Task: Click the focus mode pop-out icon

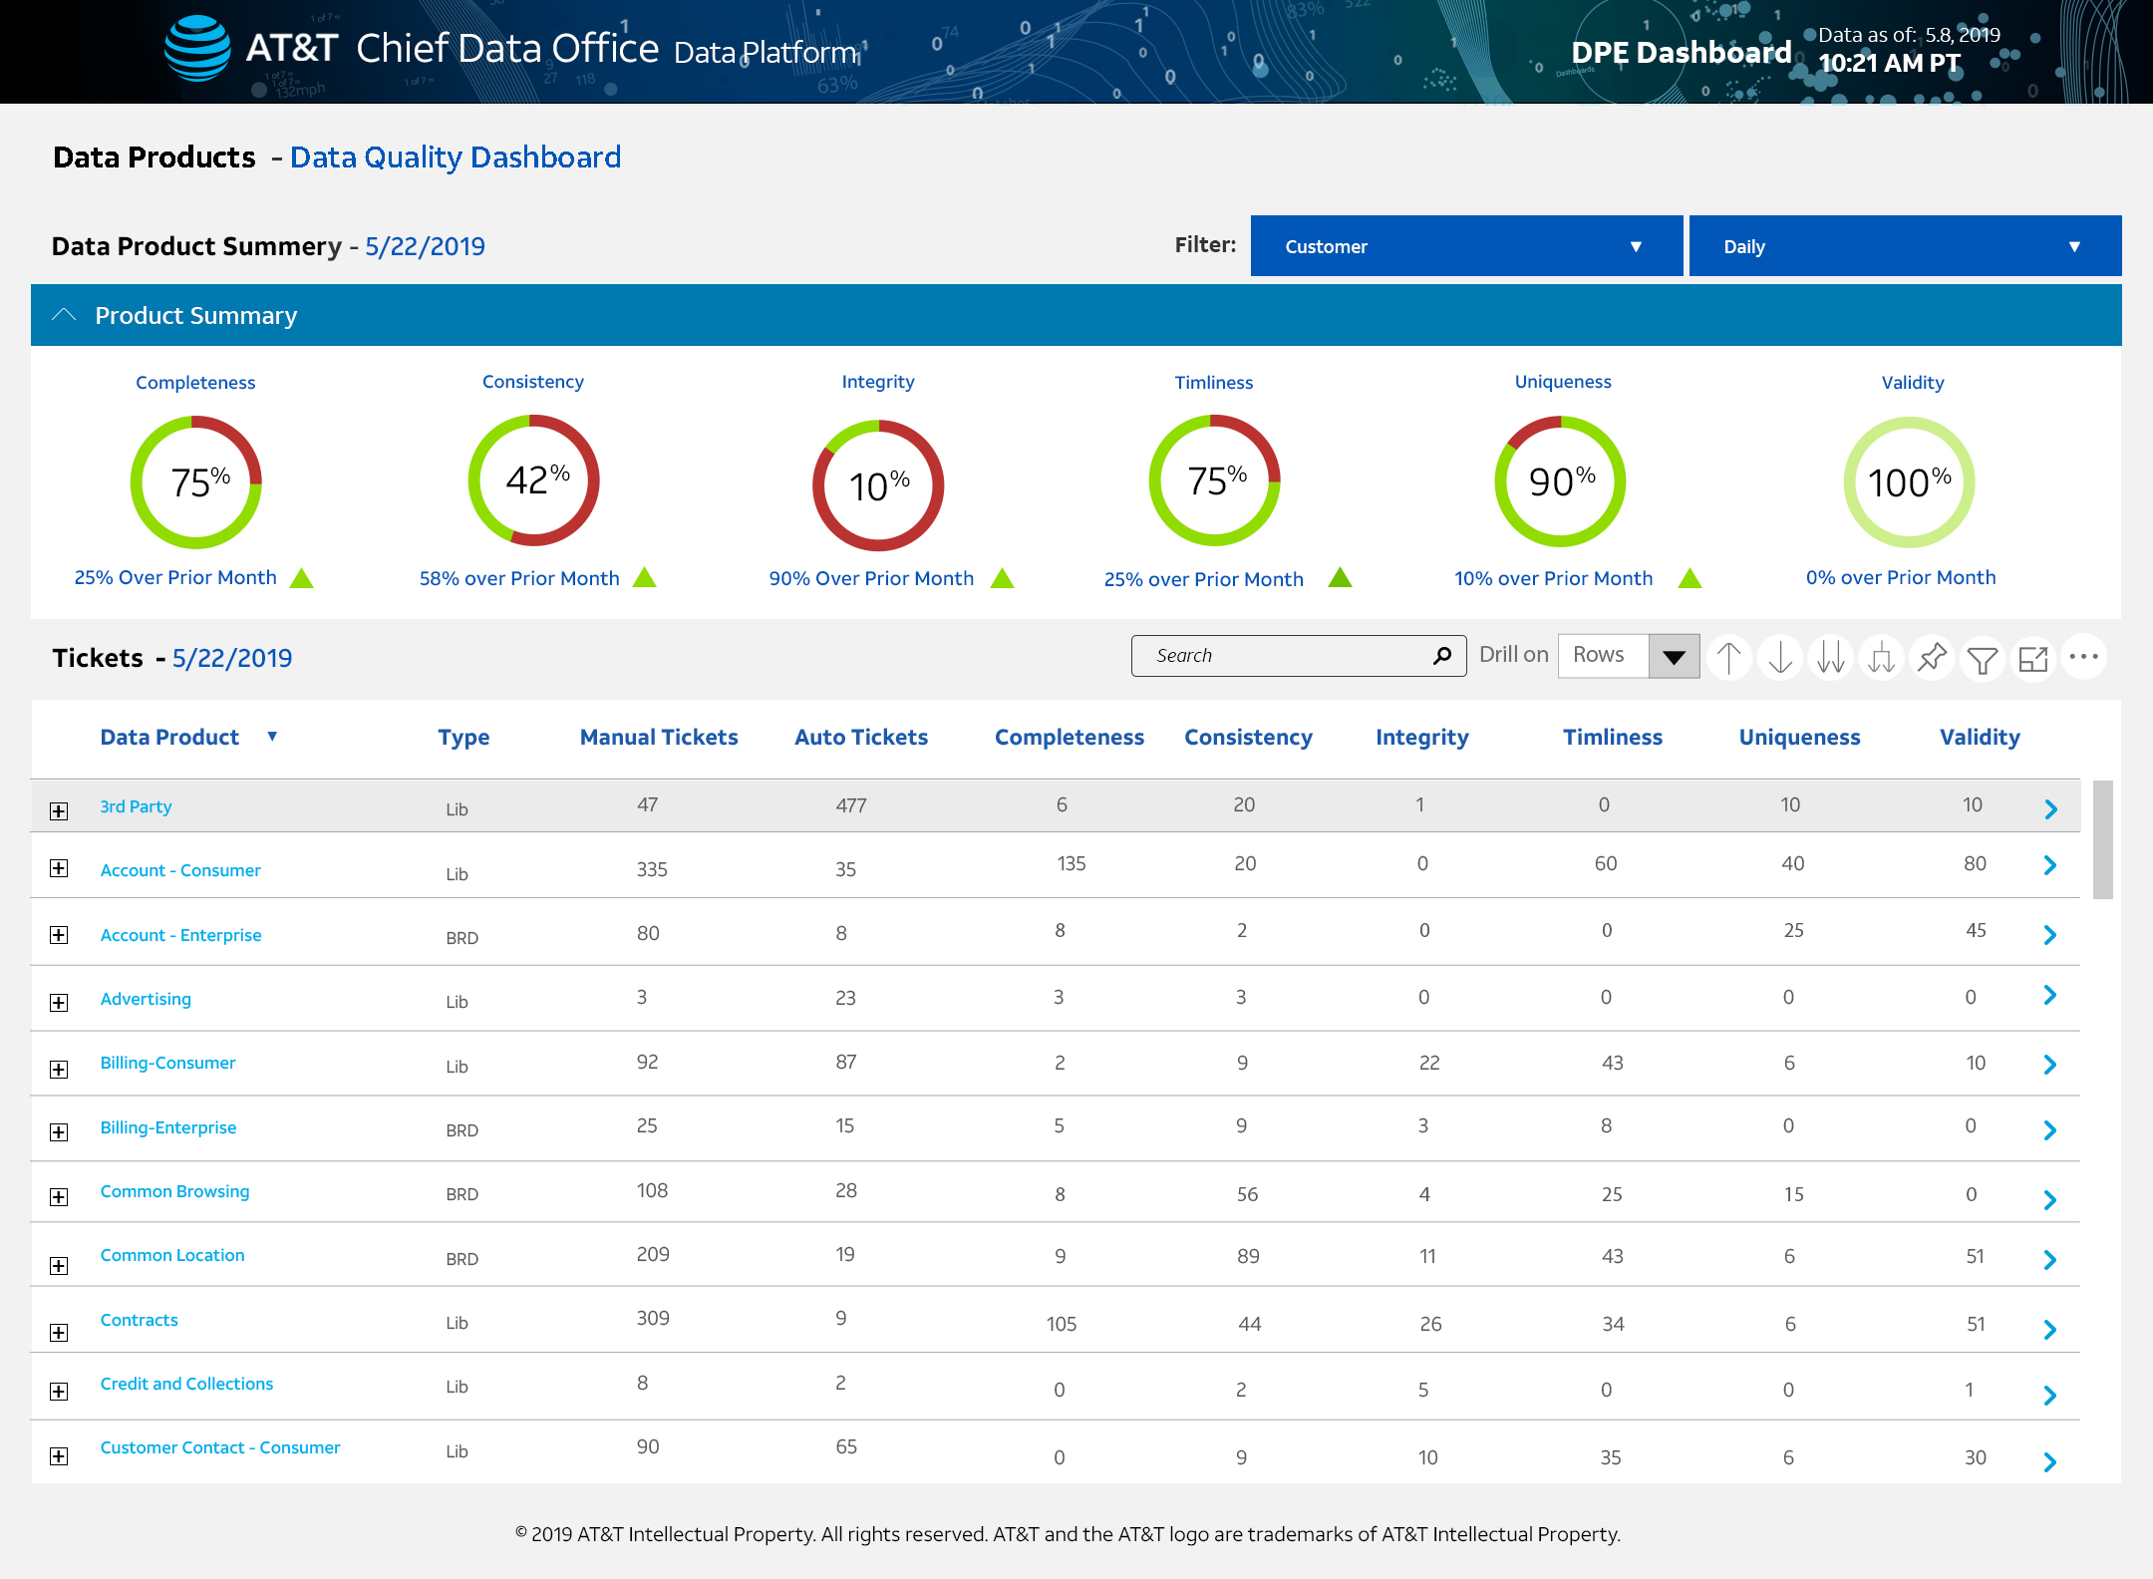Action: coord(2033,658)
